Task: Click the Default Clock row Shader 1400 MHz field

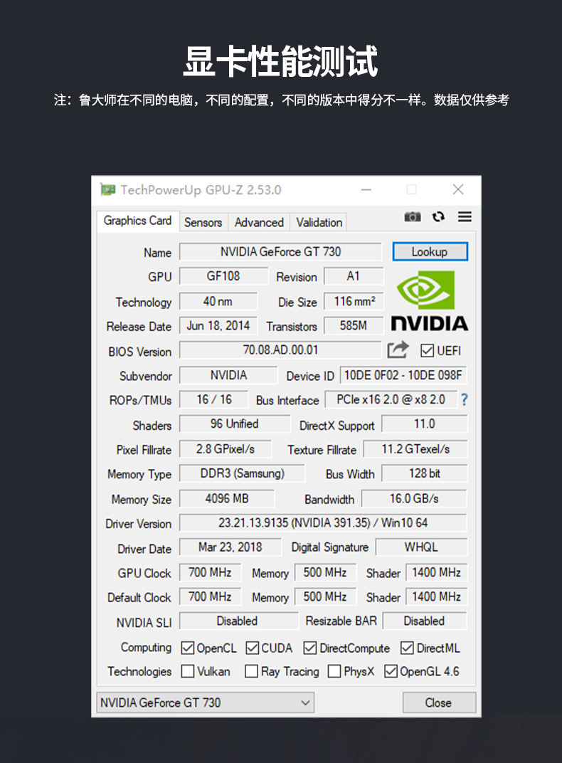Action: pyautogui.click(x=437, y=597)
